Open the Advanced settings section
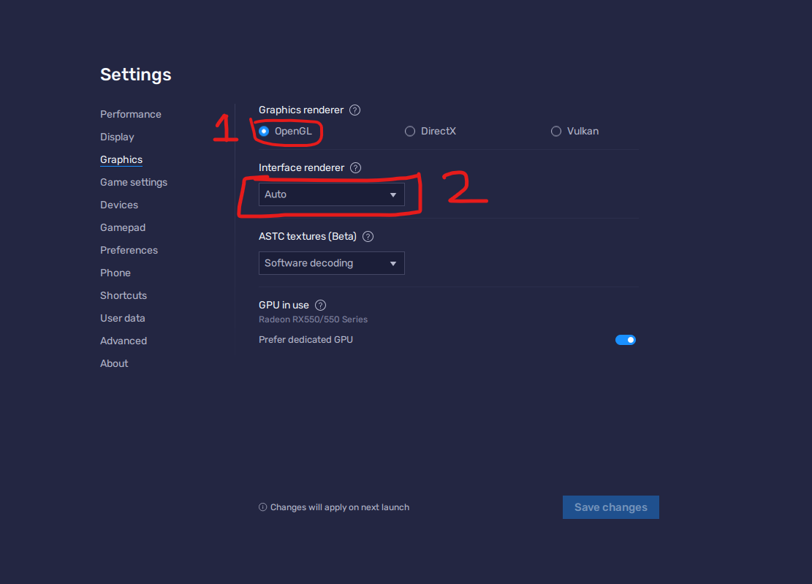Image resolution: width=812 pixels, height=584 pixels. [124, 341]
